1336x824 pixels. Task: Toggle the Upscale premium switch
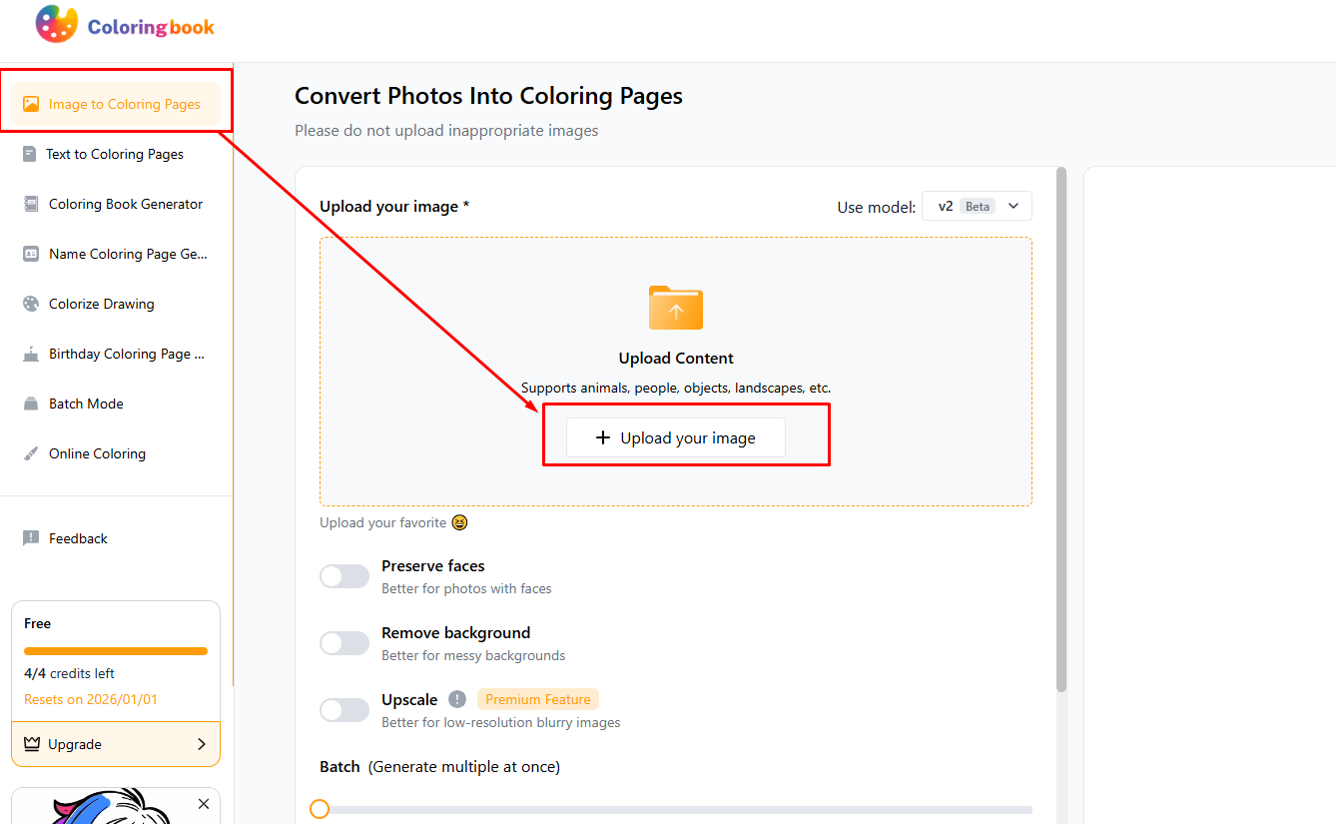pyautogui.click(x=344, y=710)
